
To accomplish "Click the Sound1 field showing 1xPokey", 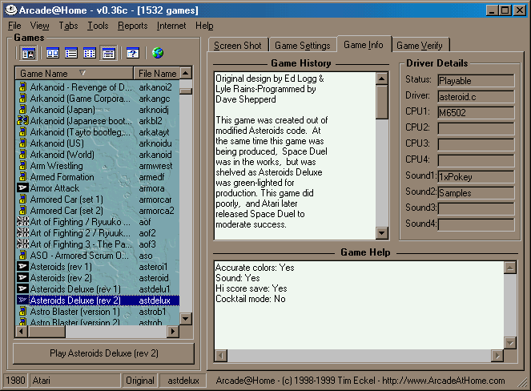I will pyautogui.click(x=476, y=176).
